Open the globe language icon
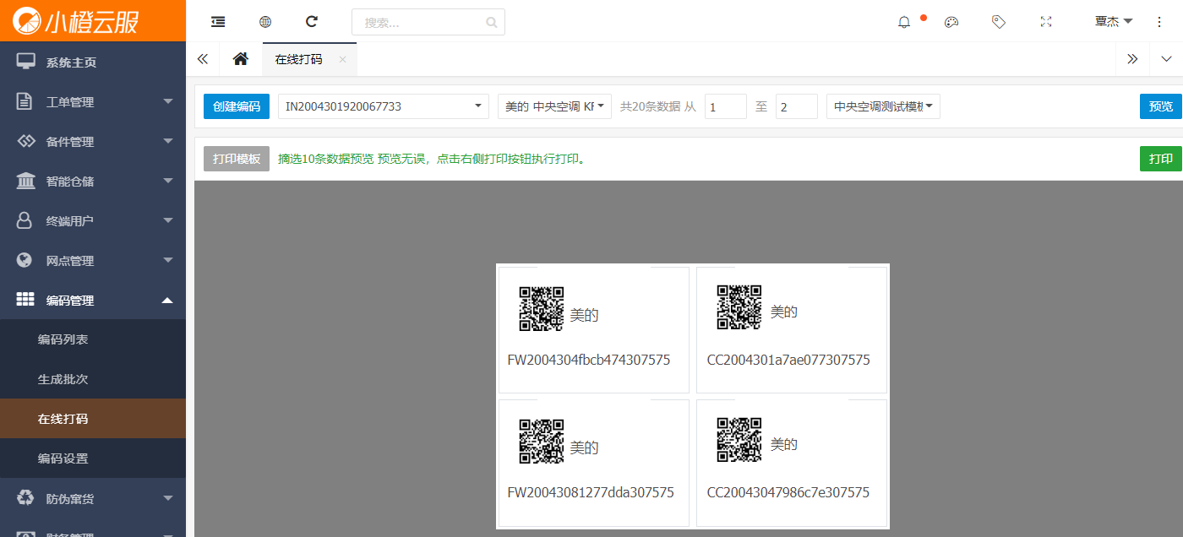 tap(265, 22)
